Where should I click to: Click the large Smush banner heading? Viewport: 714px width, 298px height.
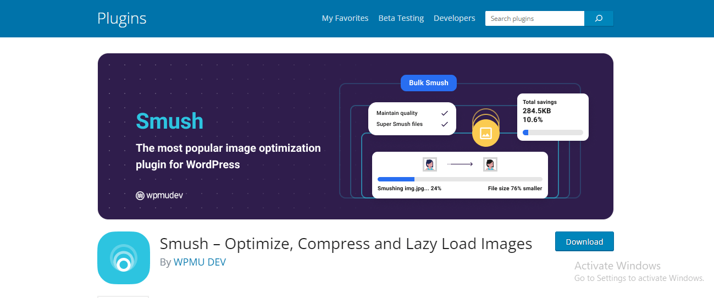(x=169, y=121)
